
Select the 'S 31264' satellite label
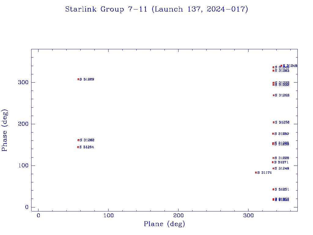pyautogui.click(x=87, y=147)
